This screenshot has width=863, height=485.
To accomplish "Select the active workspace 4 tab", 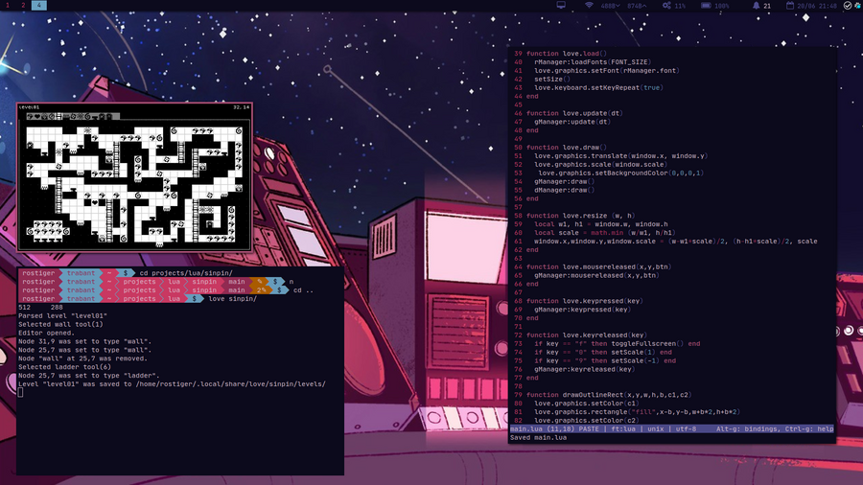I will pos(38,6).
